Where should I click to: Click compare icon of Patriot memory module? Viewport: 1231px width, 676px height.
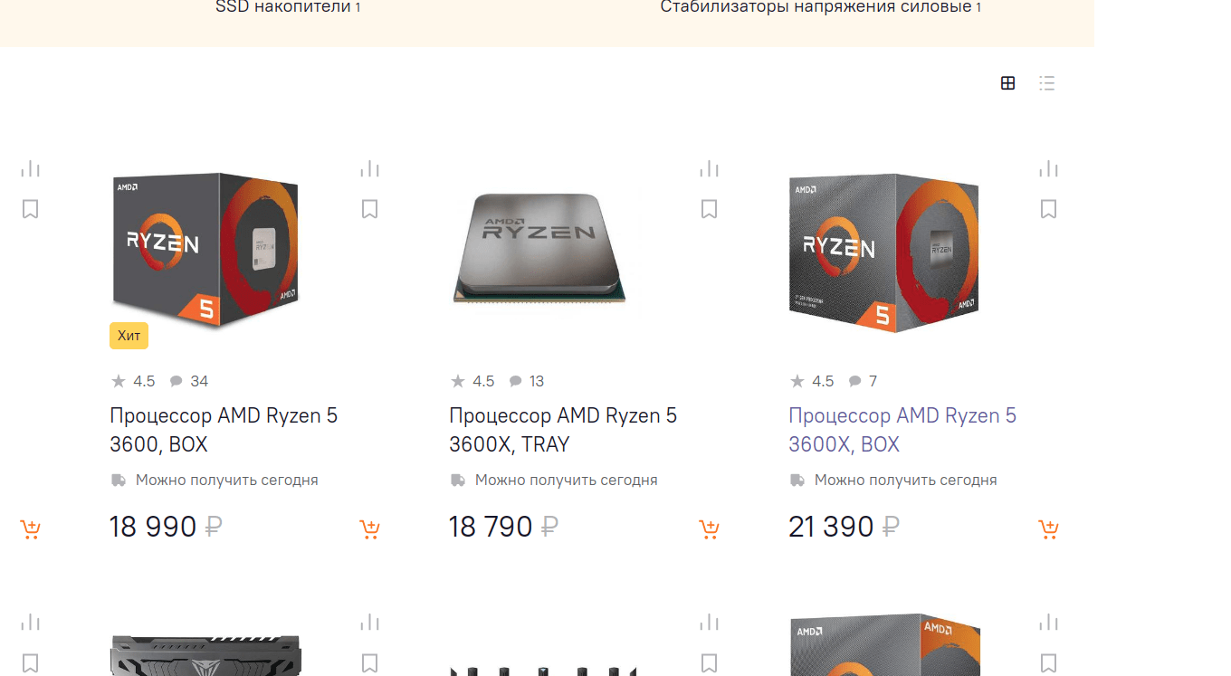[x=369, y=622]
